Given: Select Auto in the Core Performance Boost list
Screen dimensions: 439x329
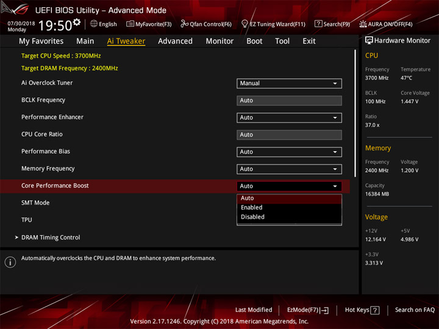Looking at the screenshot, I should pyautogui.click(x=289, y=198).
